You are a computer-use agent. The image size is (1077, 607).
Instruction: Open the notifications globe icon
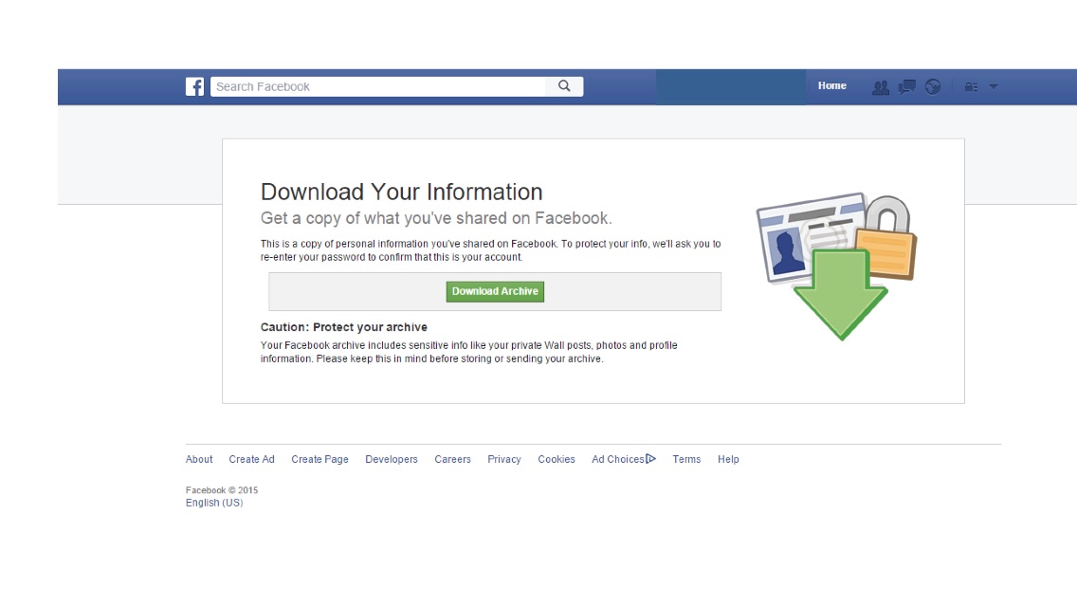coord(933,86)
